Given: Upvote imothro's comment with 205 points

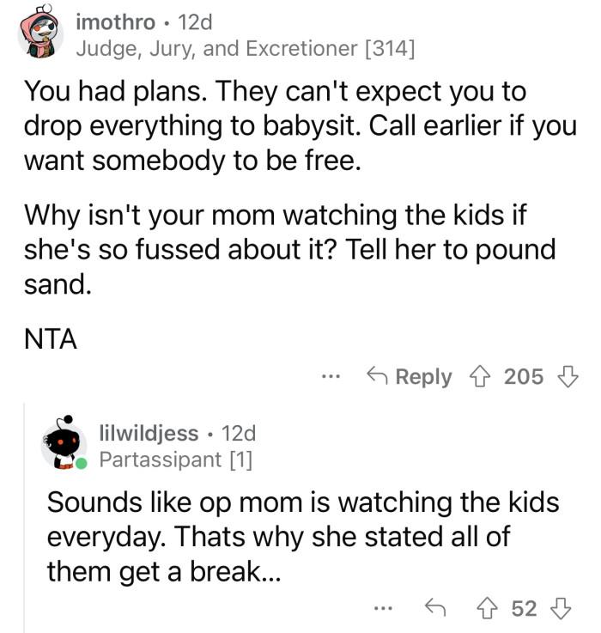Looking at the screenshot, I should pos(483,377).
